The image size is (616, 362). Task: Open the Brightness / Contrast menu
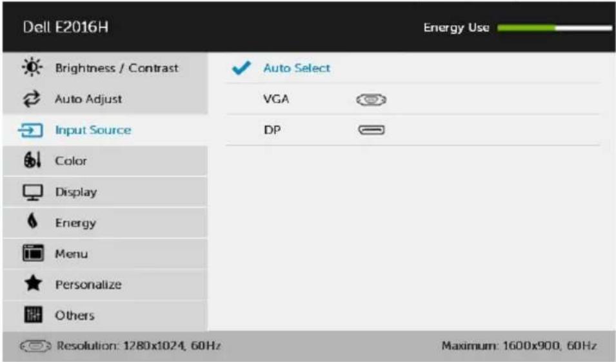pyautogui.click(x=105, y=68)
